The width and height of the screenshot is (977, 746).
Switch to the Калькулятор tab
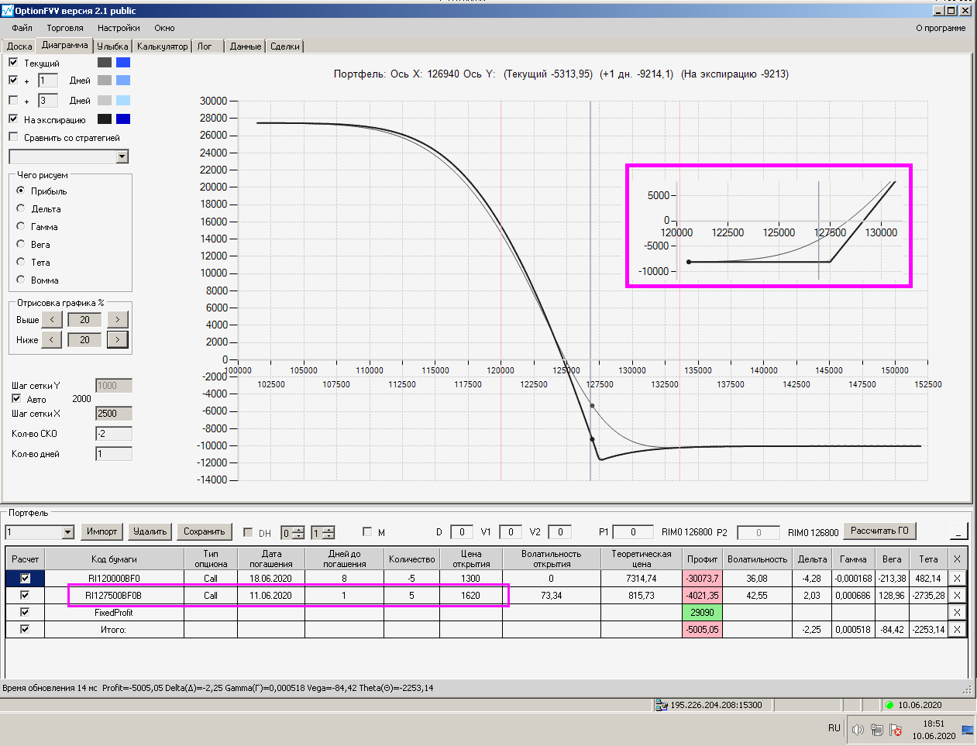coord(163,46)
